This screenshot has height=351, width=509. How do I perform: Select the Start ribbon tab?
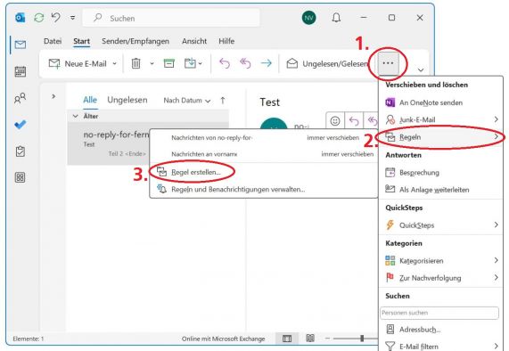coord(81,41)
